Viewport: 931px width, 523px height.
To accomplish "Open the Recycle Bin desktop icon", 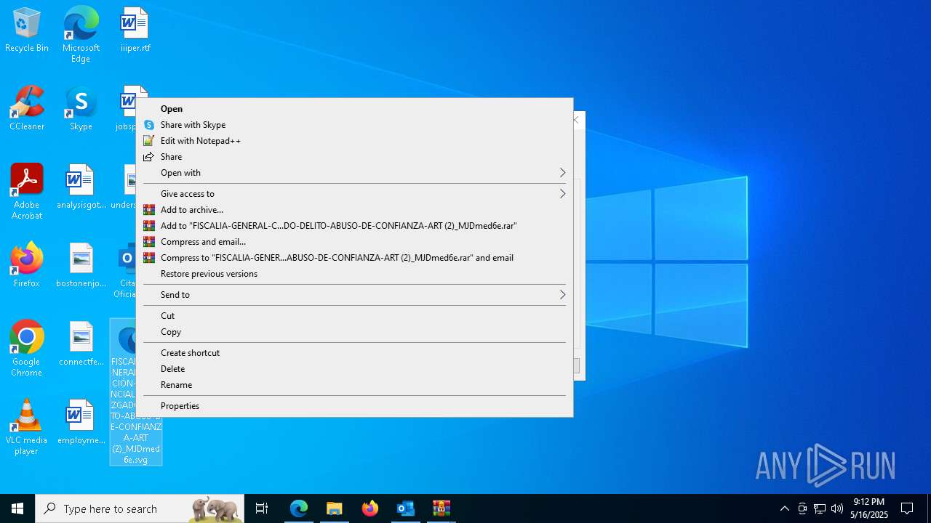I will tap(27, 30).
